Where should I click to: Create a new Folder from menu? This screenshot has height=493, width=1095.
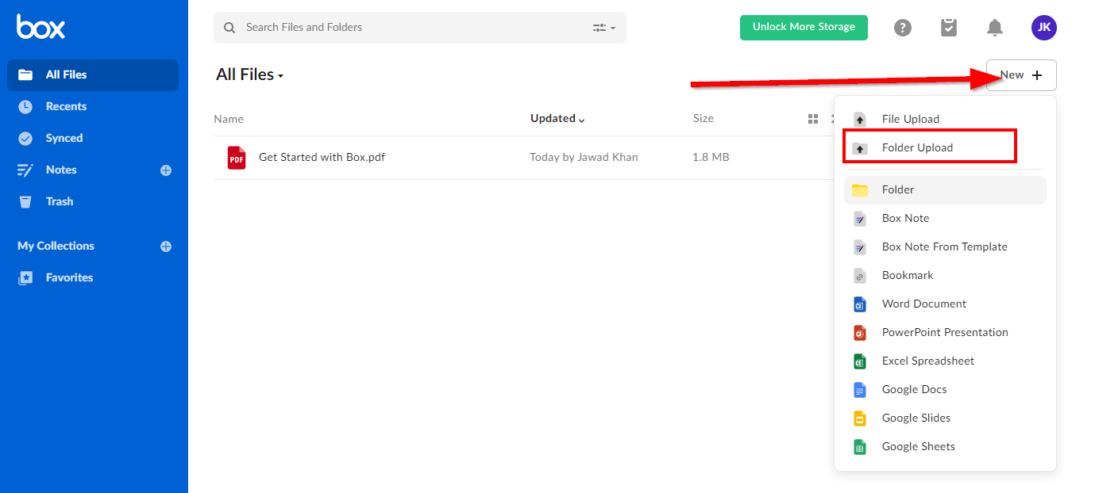[x=945, y=190]
